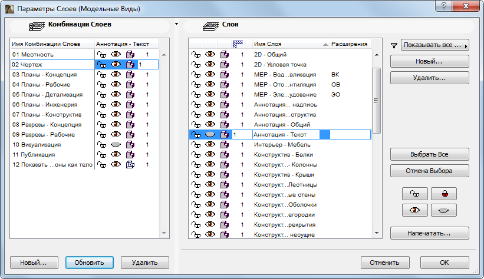Toggle solid icon for 11 Публикация combination
This screenshot has width=484, height=279.
point(130,155)
